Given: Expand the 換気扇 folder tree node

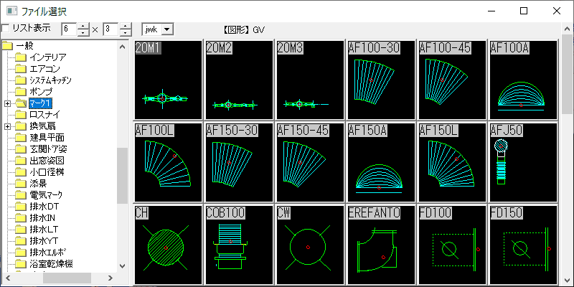Looking at the screenshot, I should click(x=7, y=126).
